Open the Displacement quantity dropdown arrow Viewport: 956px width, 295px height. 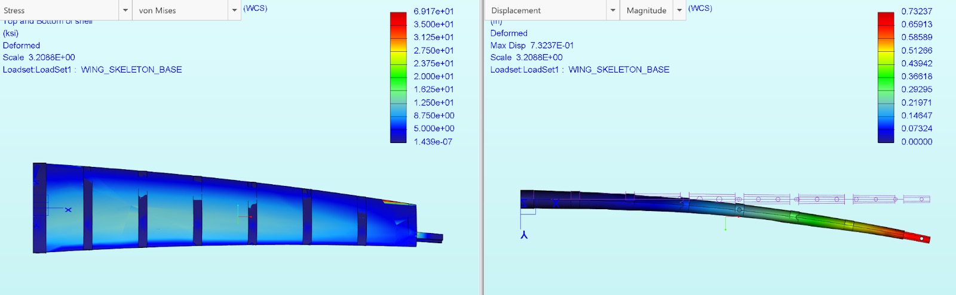(613, 10)
